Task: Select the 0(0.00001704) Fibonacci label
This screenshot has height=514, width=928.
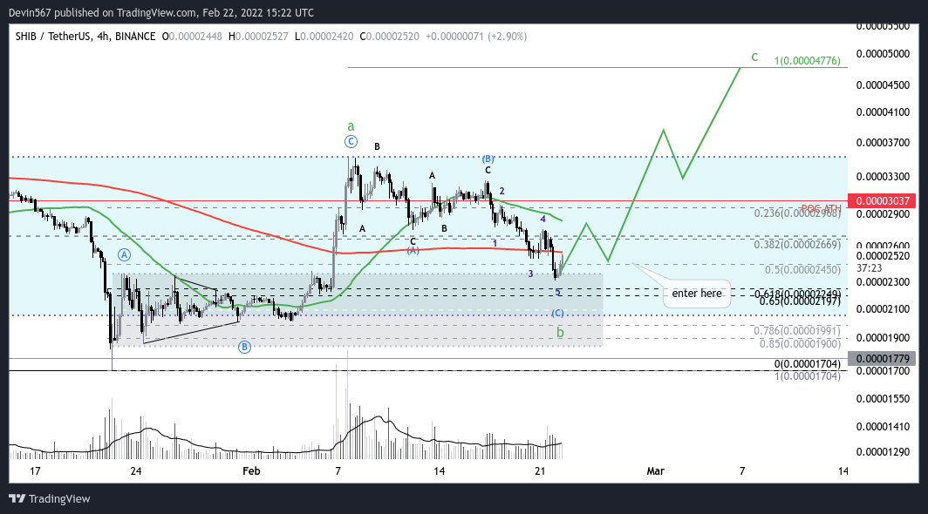Action: (x=808, y=364)
